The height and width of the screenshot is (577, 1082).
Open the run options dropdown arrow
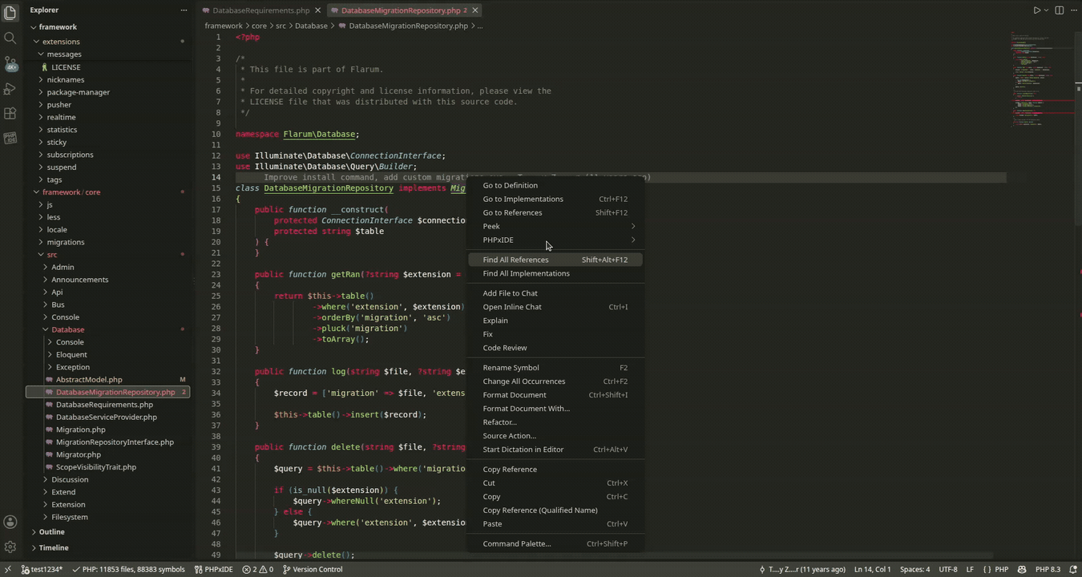[x=1047, y=10]
